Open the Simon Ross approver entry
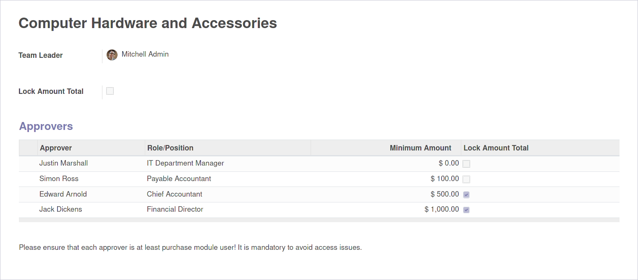The height and width of the screenshot is (280, 638). 59,179
